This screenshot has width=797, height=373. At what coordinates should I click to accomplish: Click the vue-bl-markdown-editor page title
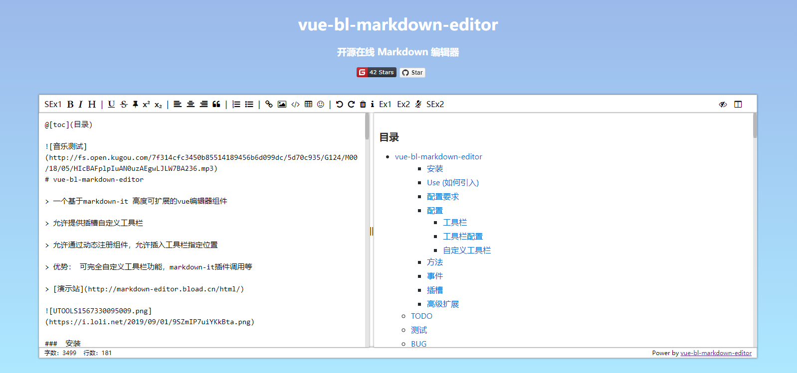[398, 24]
